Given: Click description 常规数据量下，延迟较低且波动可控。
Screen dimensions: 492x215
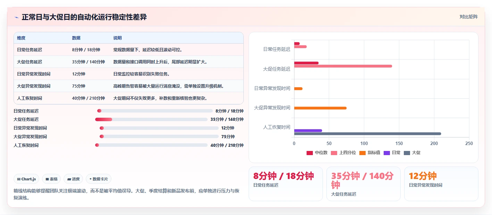Looking at the screenshot, I should point(148,50).
